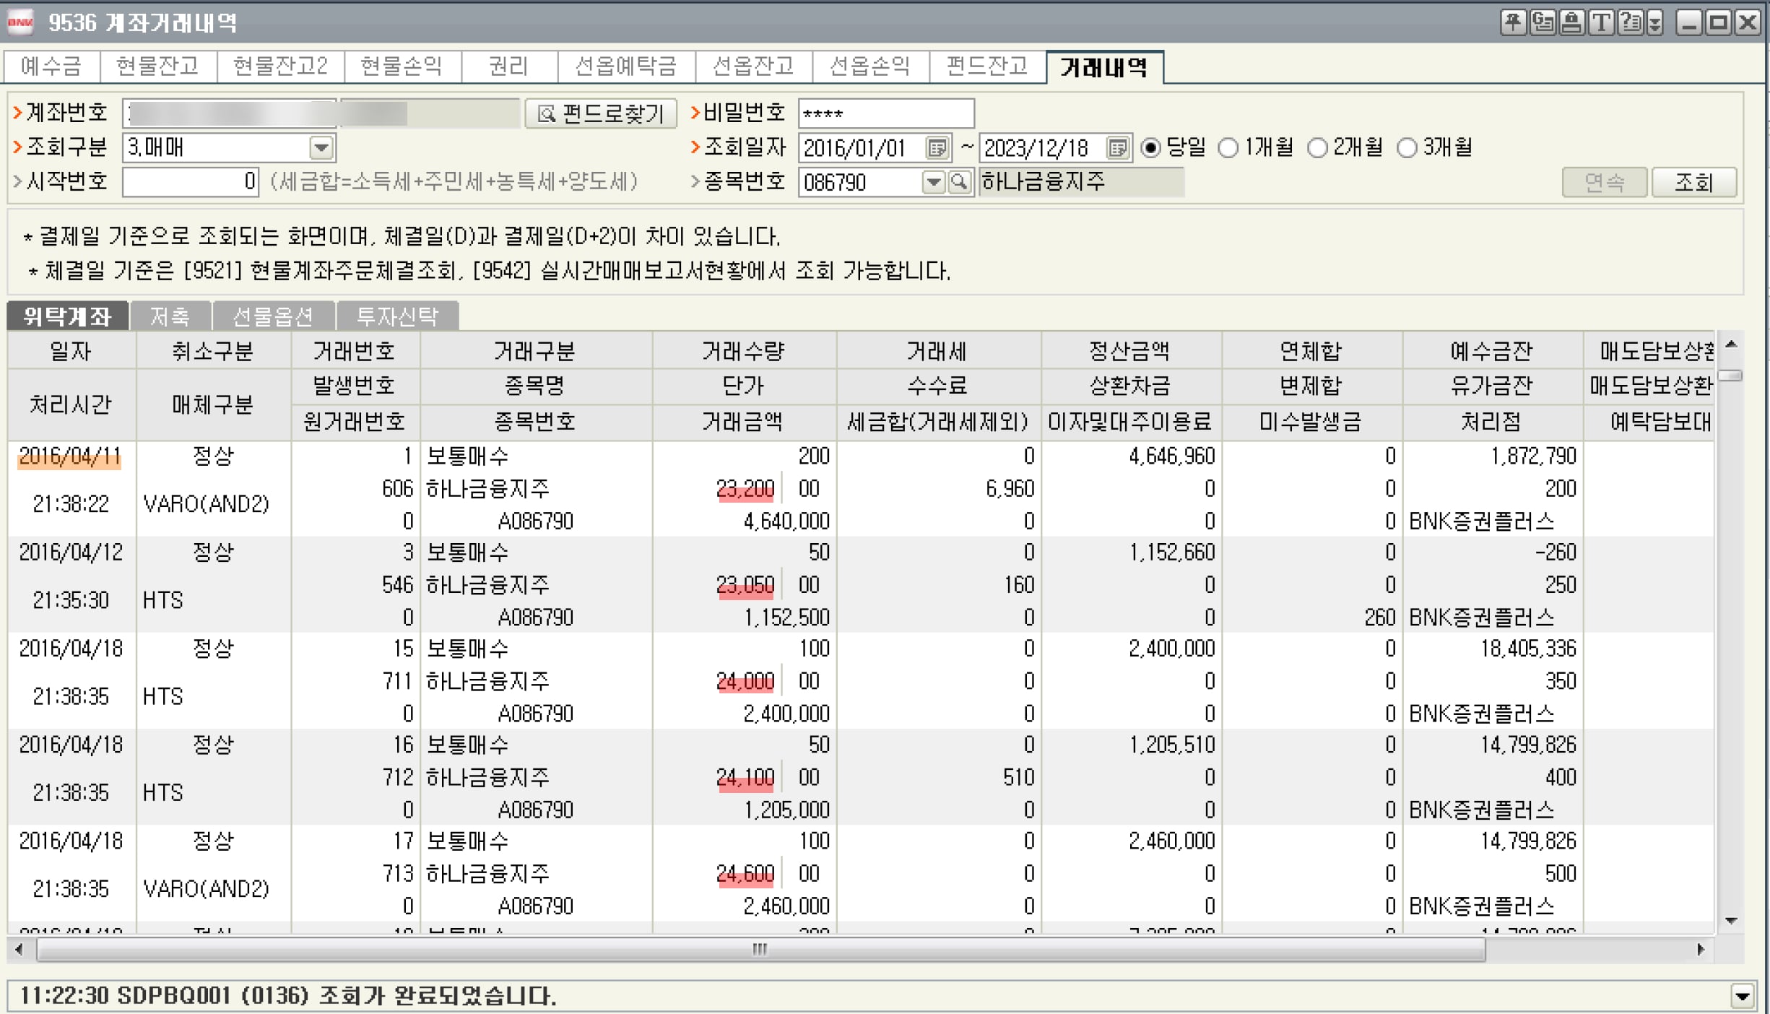1770x1014 pixels.
Task: Expand the 조회구분 3.매매 dropdown
Action: tap(321, 148)
